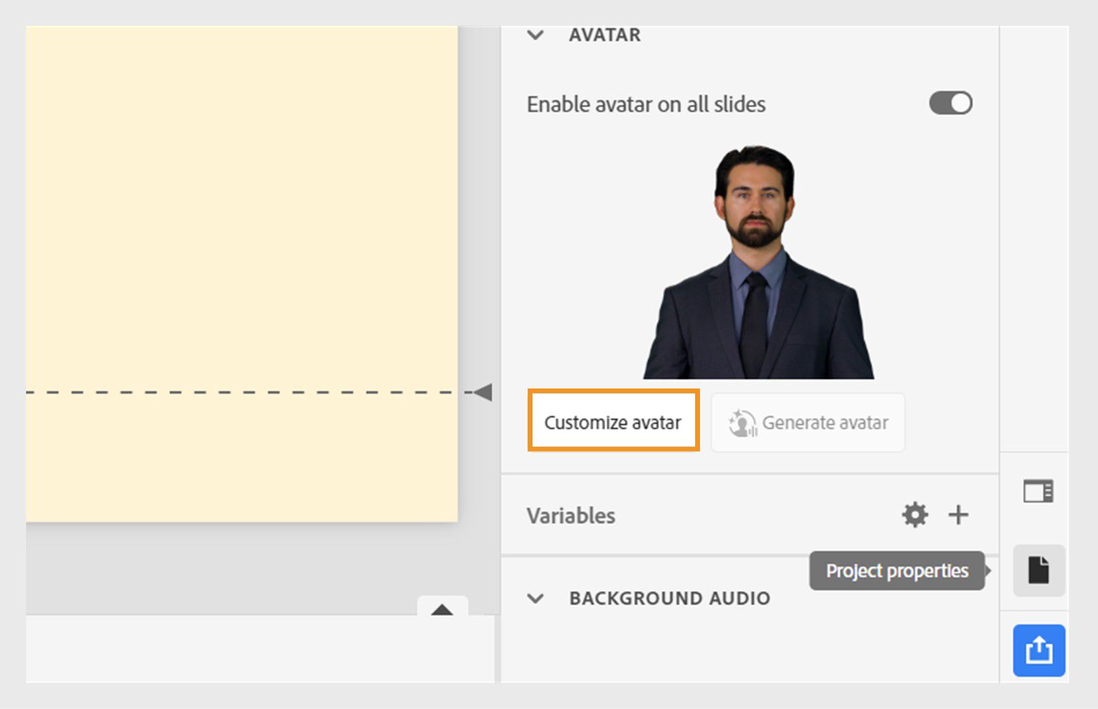Click the Generate avatar button
Image resolution: width=1098 pixels, height=709 pixels.
point(808,423)
